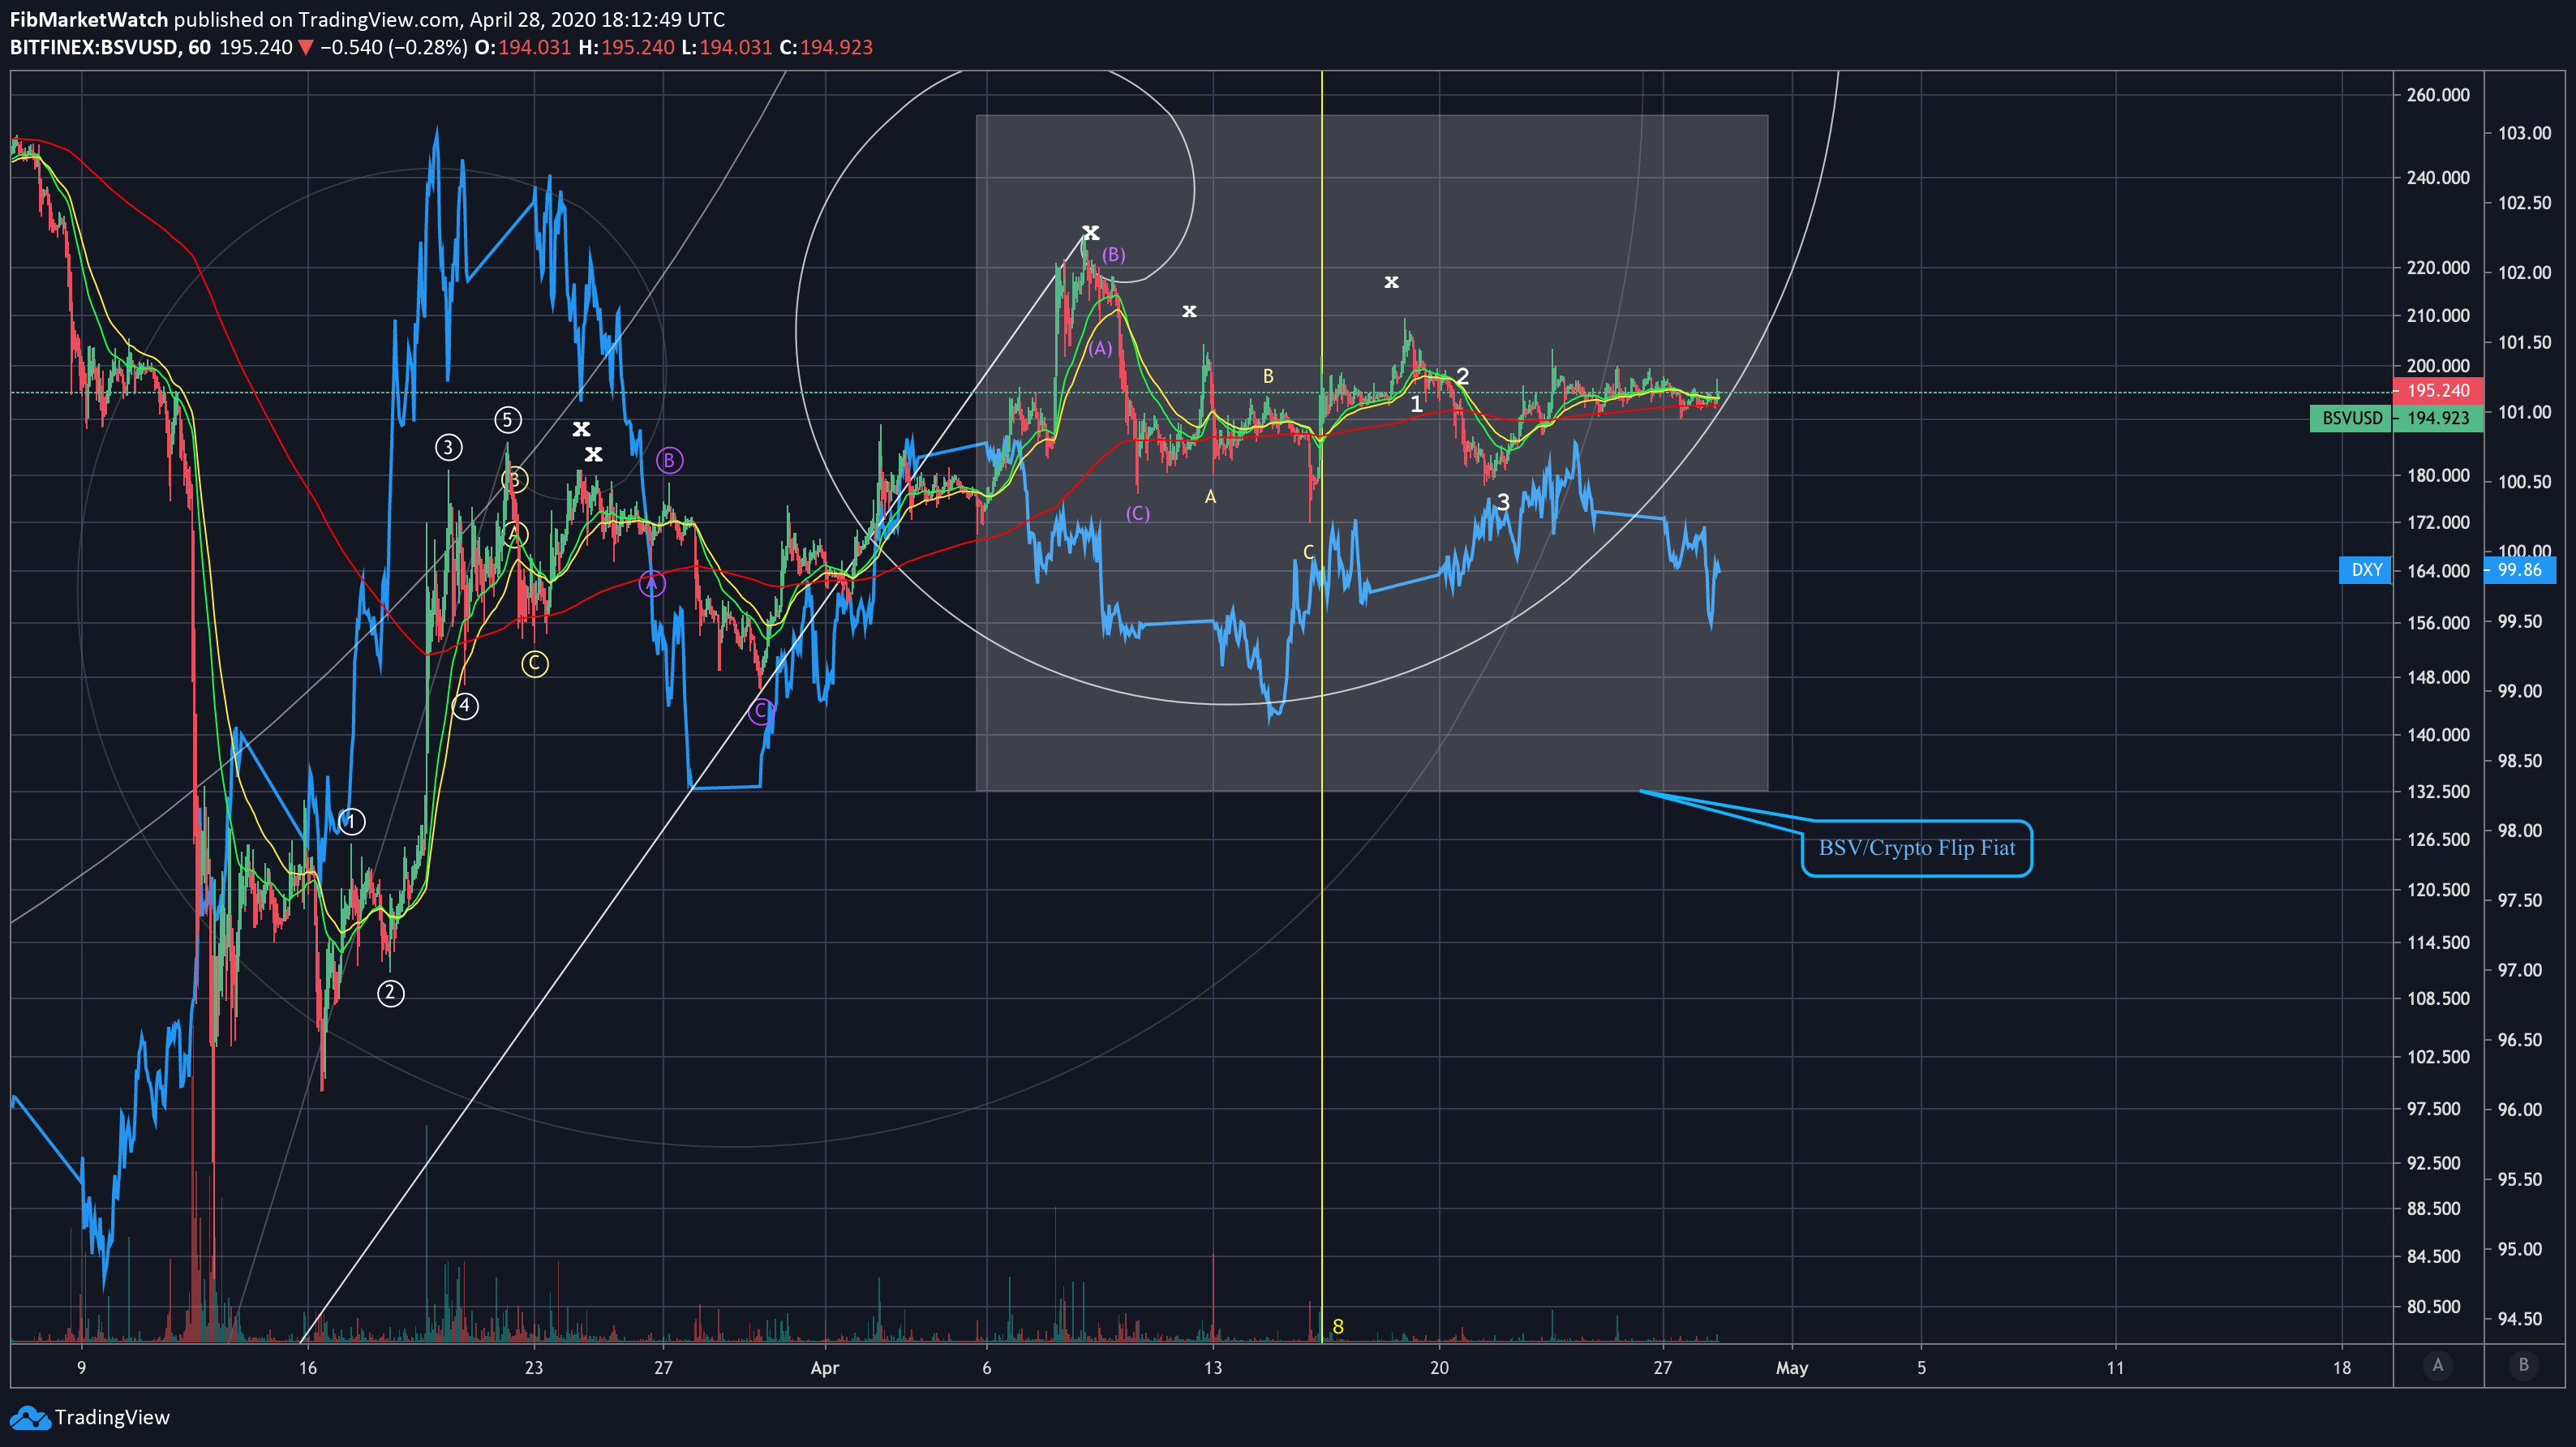Select the yellow circled C wave label
Image resolution: width=2576 pixels, height=1447 pixels.
click(x=535, y=663)
